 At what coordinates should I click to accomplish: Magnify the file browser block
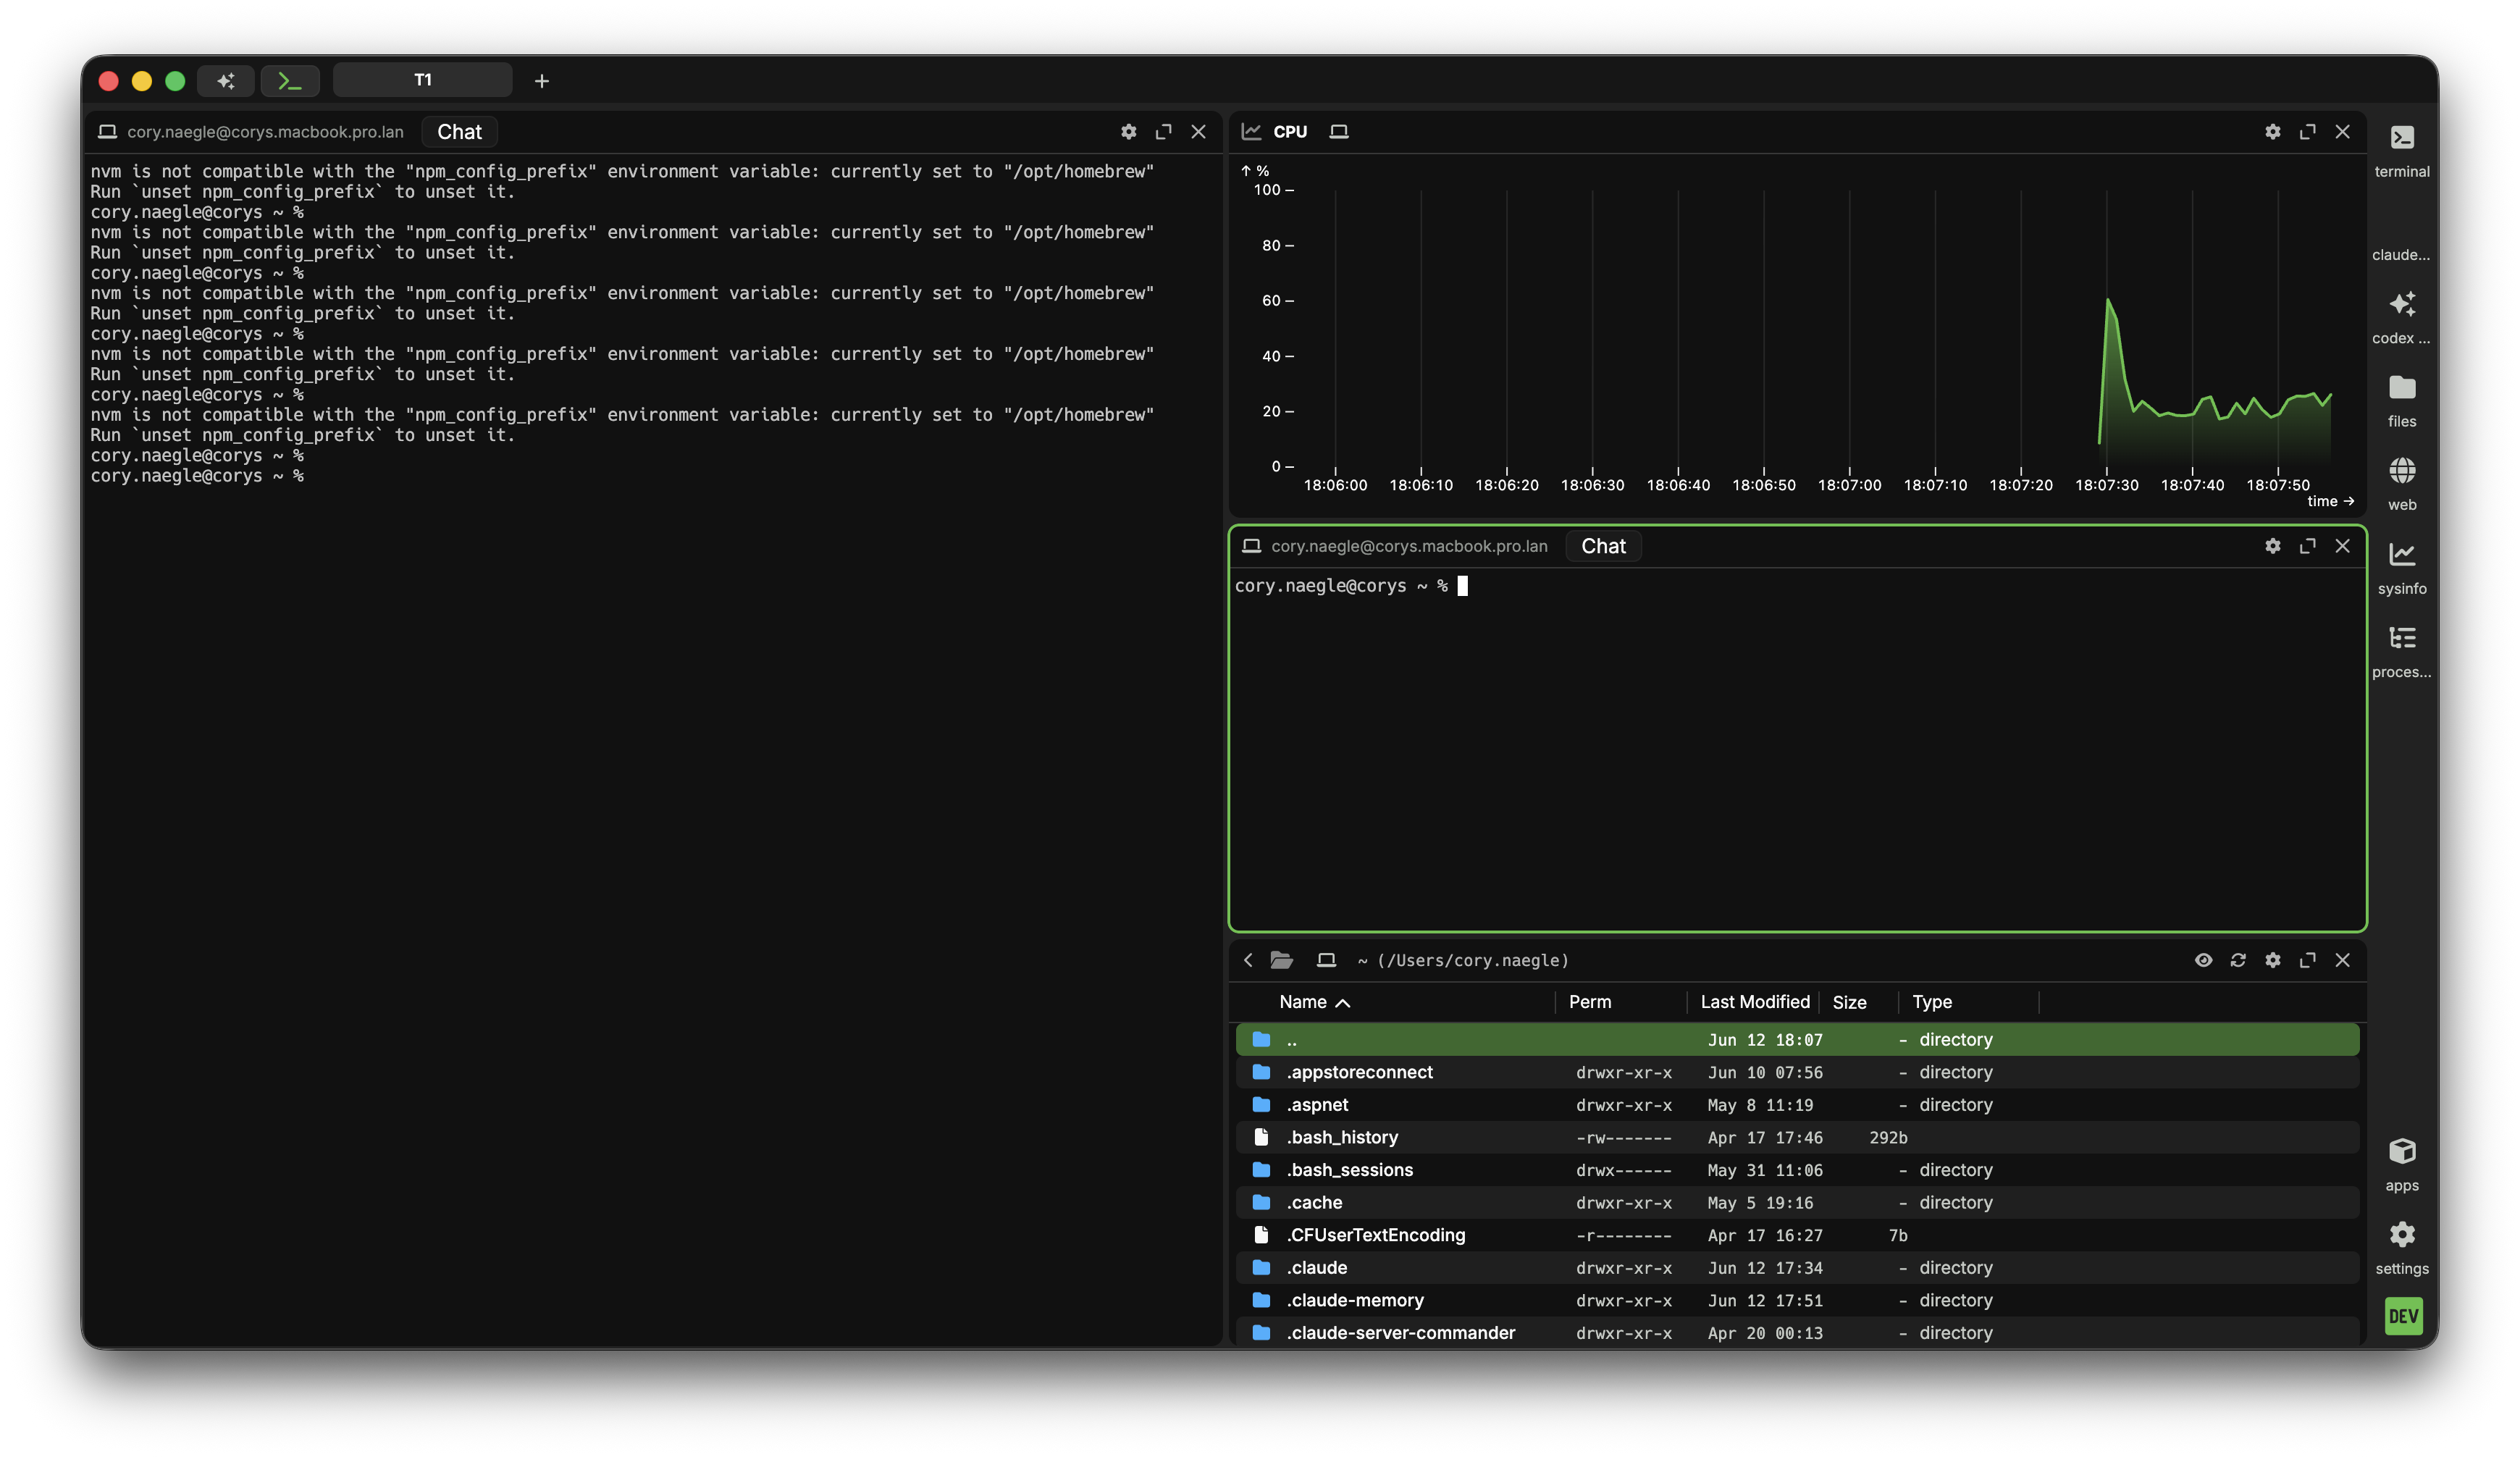click(x=2307, y=960)
